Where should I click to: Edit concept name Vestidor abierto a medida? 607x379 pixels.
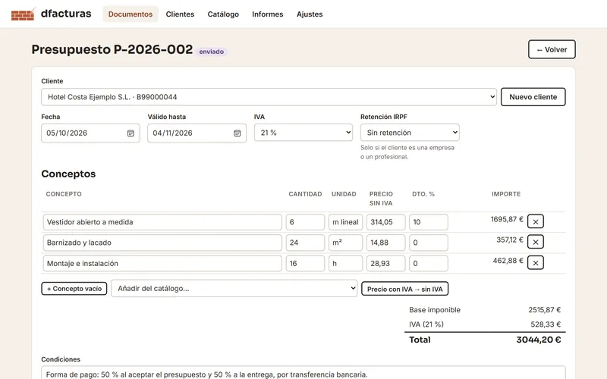coord(162,222)
